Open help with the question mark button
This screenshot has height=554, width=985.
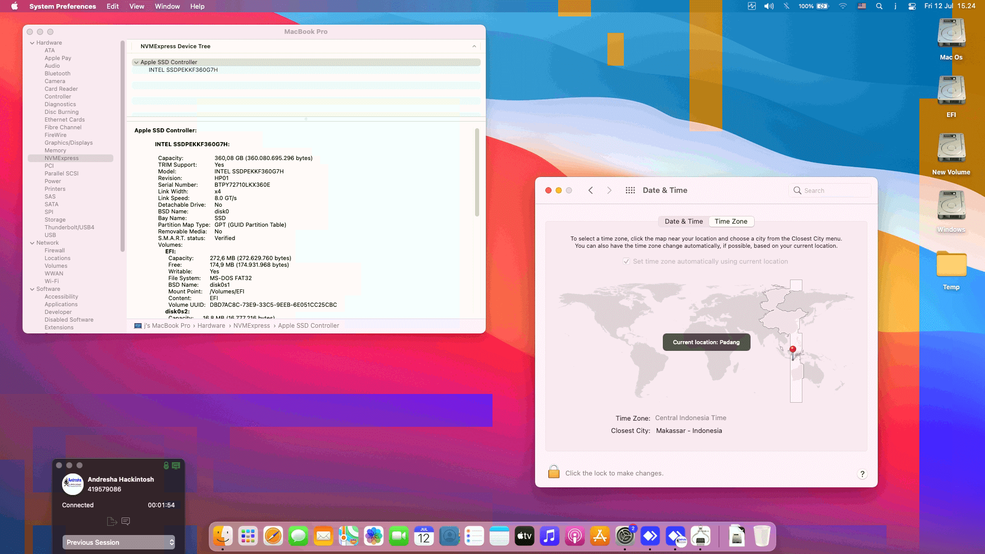[862, 474]
